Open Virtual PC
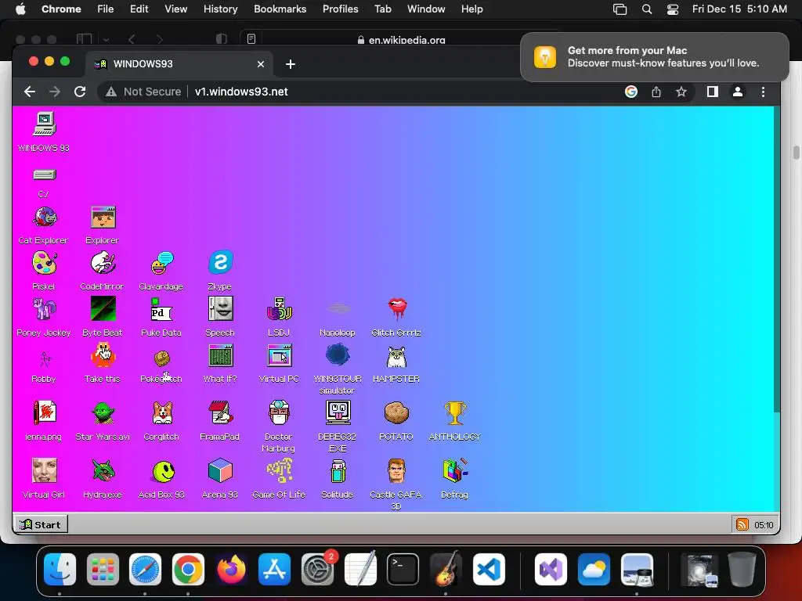Image resolution: width=802 pixels, height=601 pixels. click(280, 356)
